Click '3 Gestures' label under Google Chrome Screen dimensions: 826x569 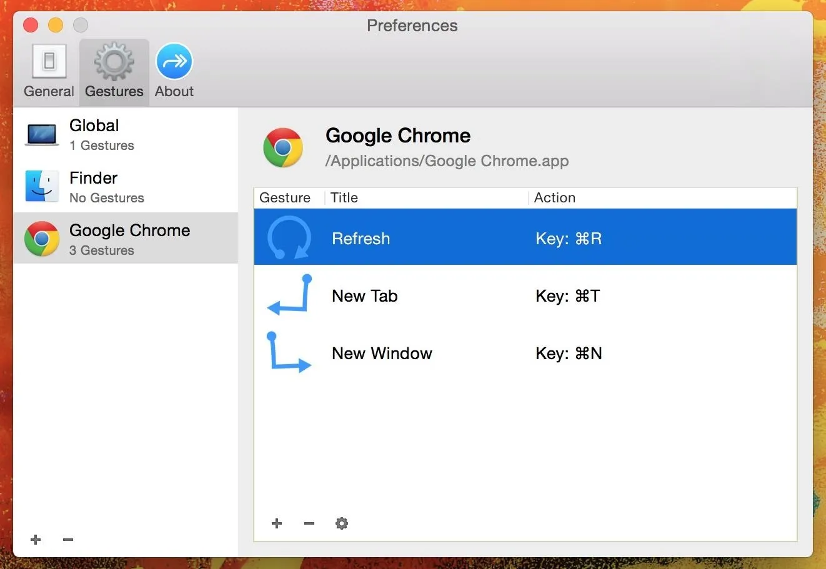coord(102,250)
